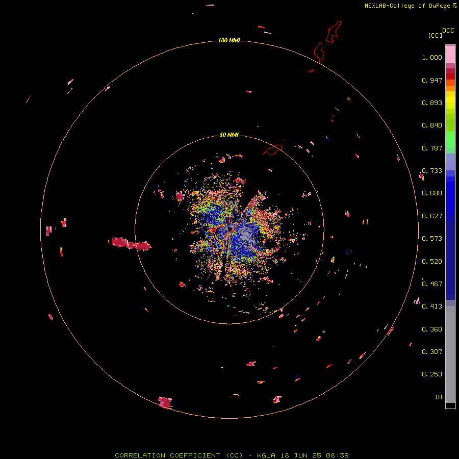This screenshot has height=459, width=459.
Task: Click the 100 NMI range ring label
Action: (229, 40)
